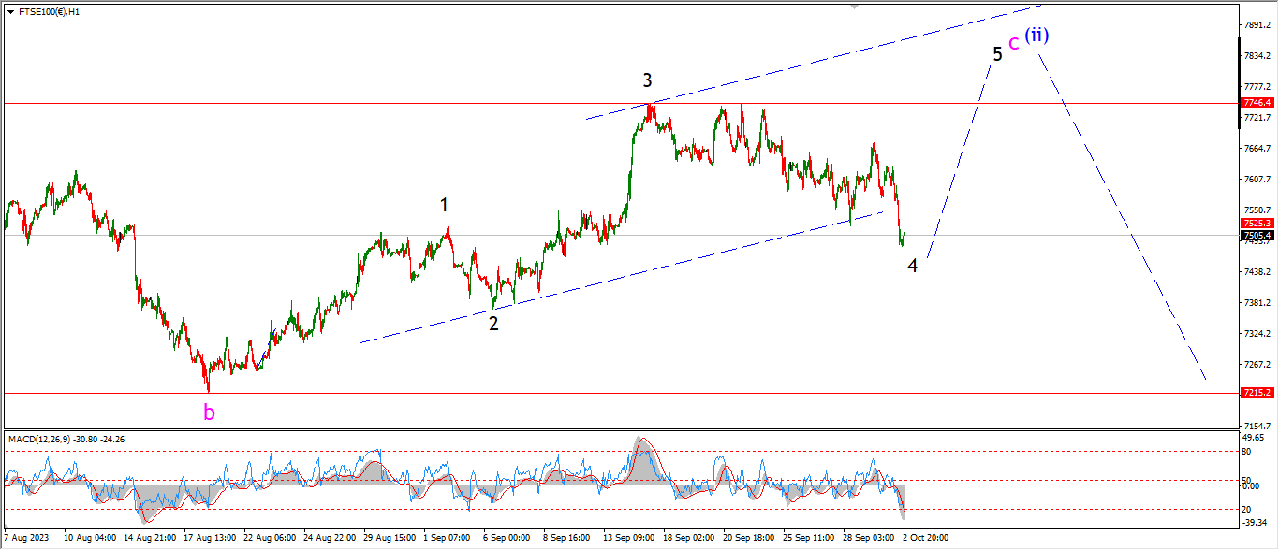This screenshot has height=550, width=1279.
Task: Click the current price 7505.4 label
Action: pyautogui.click(x=1257, y=236)
